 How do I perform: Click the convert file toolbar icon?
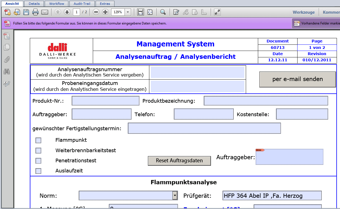[17, 12]
